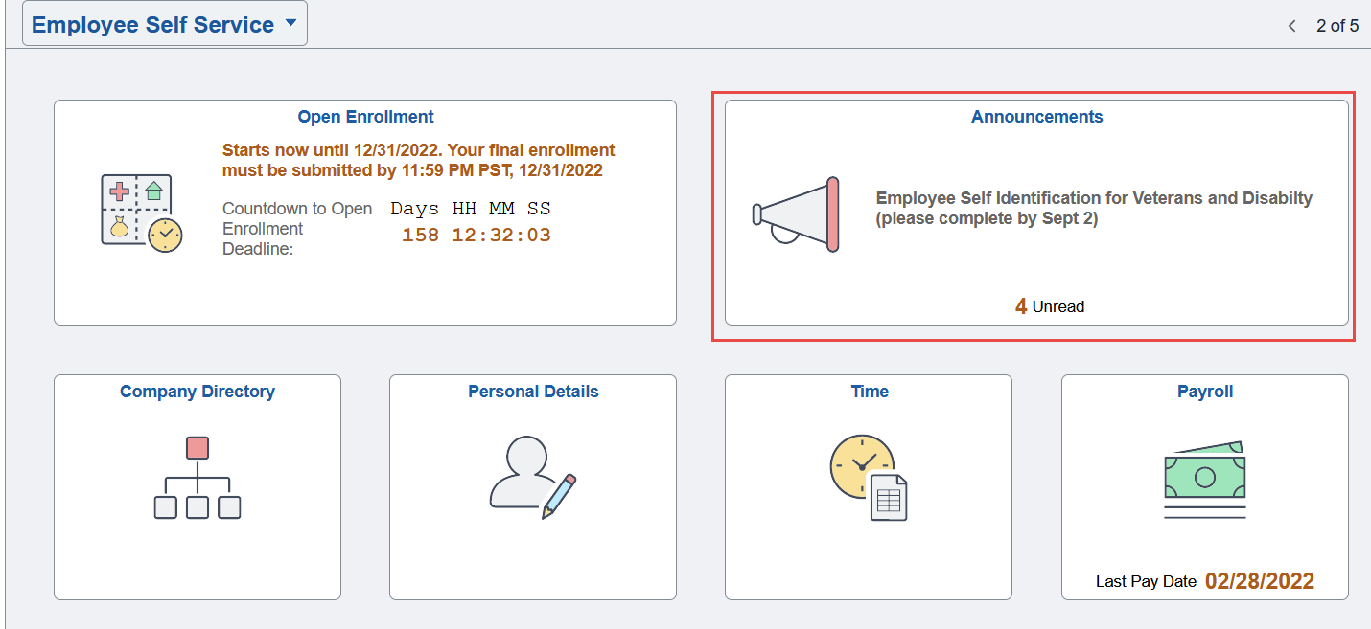This screenshot has width=1371, height=629.
Task: Click the 2 of 5 page indicator
Action: click(1336, 26)
